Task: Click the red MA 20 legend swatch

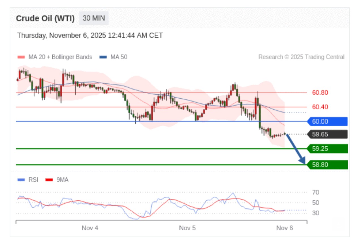Action: [21, 57]
